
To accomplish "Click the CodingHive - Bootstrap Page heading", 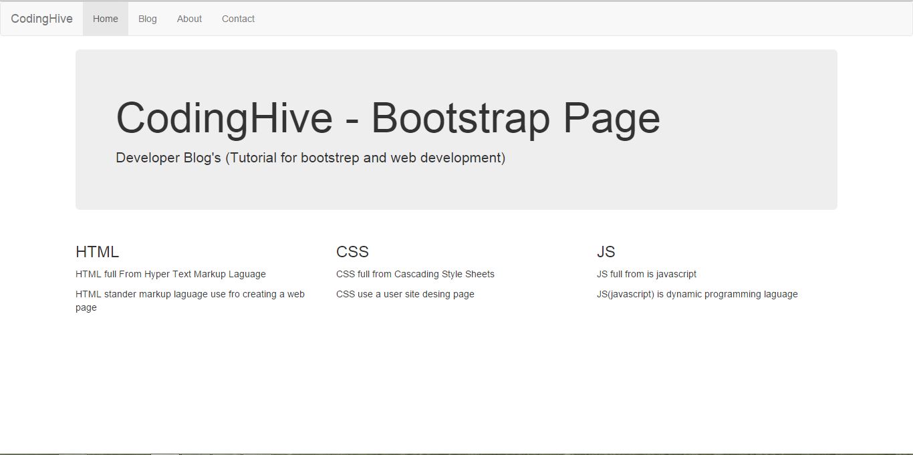I will [x=388, y=118].
